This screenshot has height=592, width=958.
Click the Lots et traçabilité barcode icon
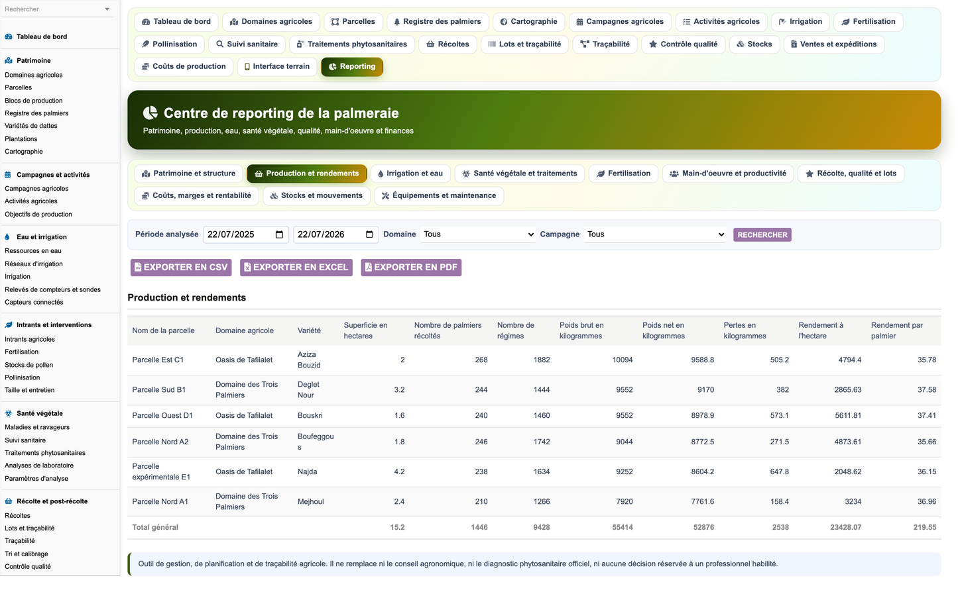point(492,44)
